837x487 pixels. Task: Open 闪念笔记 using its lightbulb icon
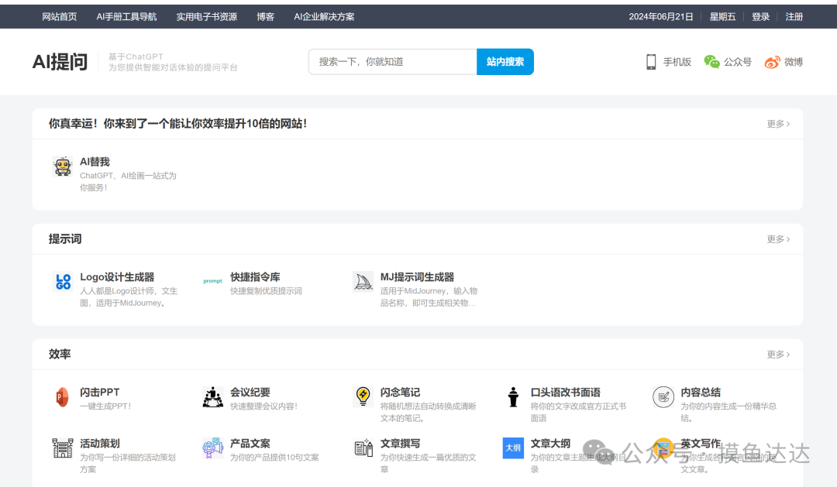[x=363, y=396]
